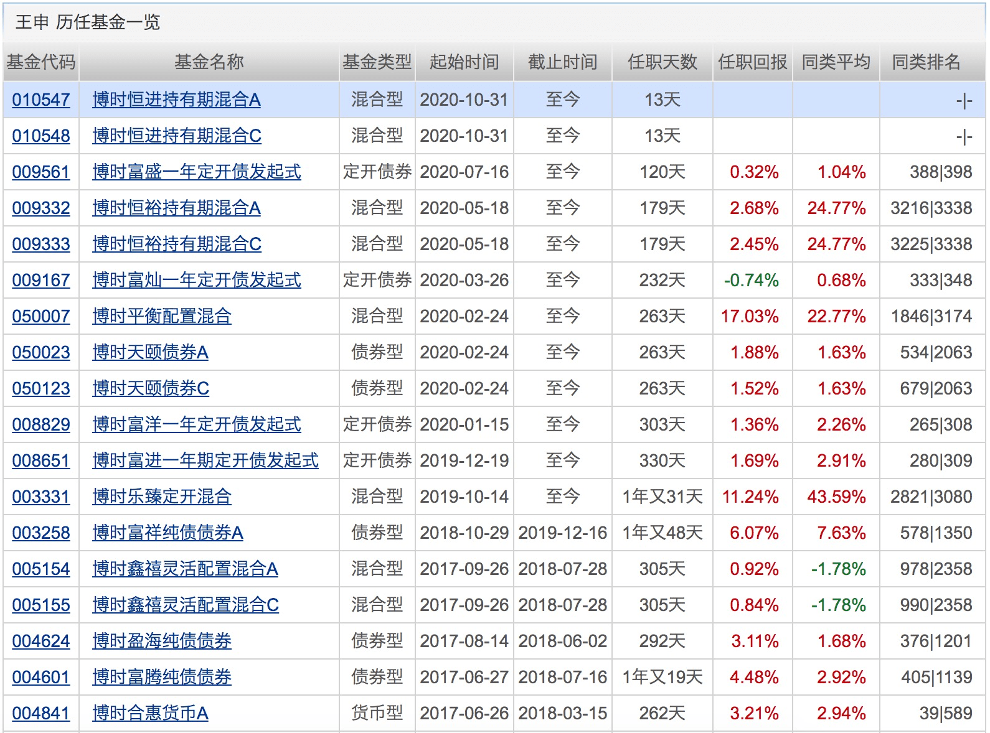Image resolution: width=990 pixels, height=733 pixels.
Task: Open fund 博时合惠货币A
Action: point(150,713)
